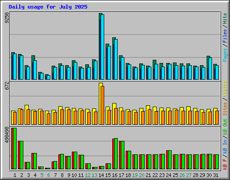Click the Visits legend label
Screen dimensions: 230x180
tap(225, 89)
